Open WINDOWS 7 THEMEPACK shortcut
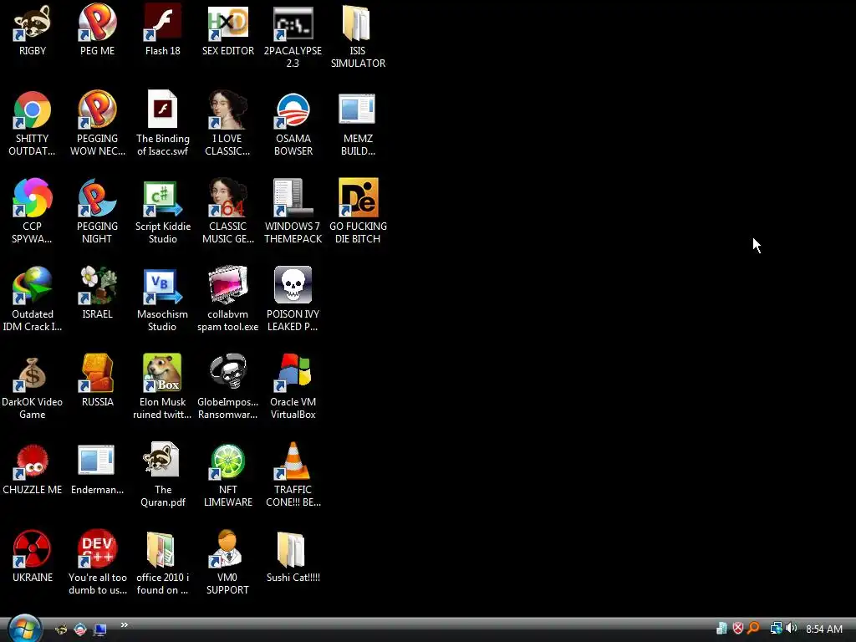 tap(293, 197)
